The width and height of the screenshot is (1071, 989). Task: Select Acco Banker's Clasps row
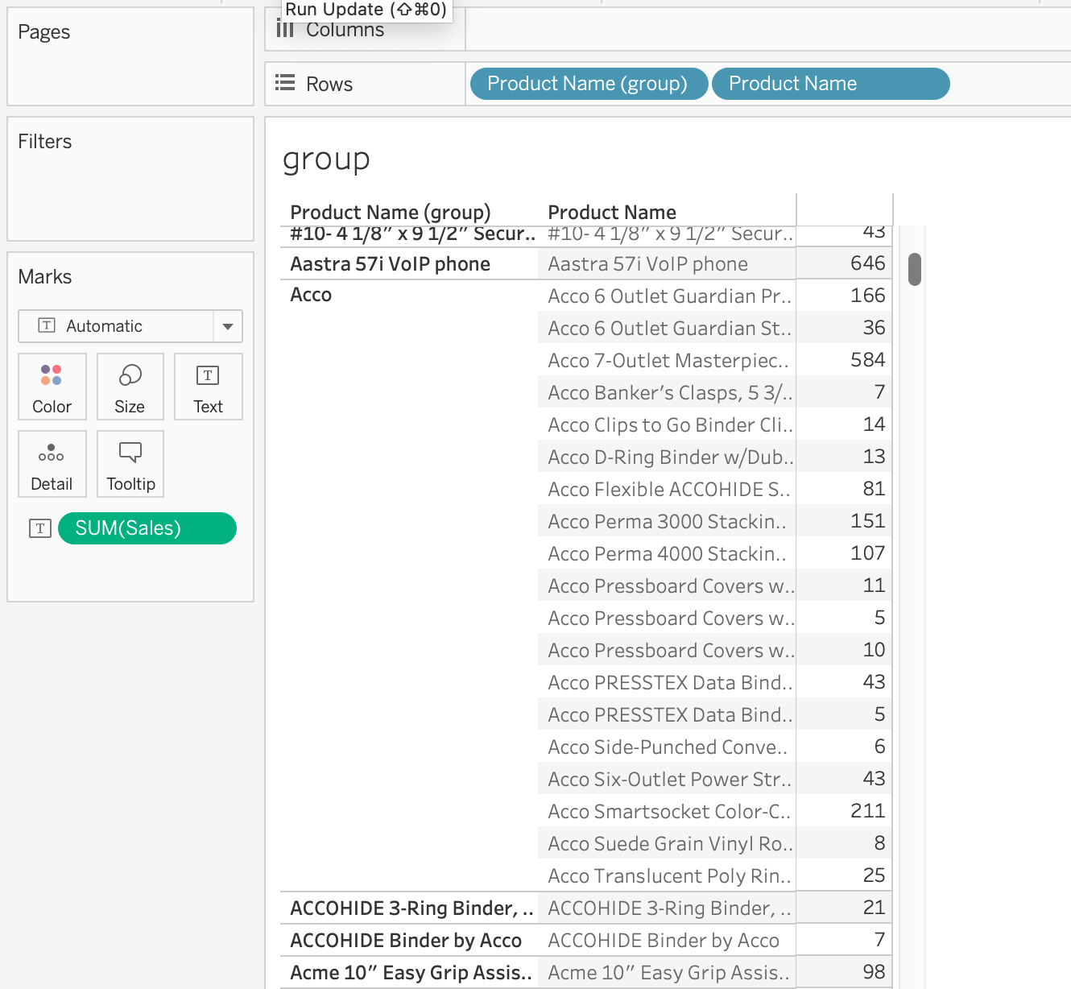(667, 393)
